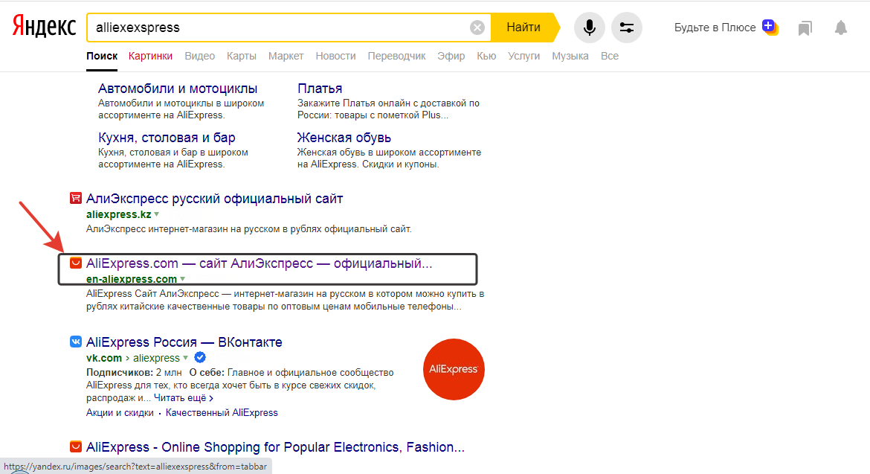Open the Кью tab

[486, 56]
